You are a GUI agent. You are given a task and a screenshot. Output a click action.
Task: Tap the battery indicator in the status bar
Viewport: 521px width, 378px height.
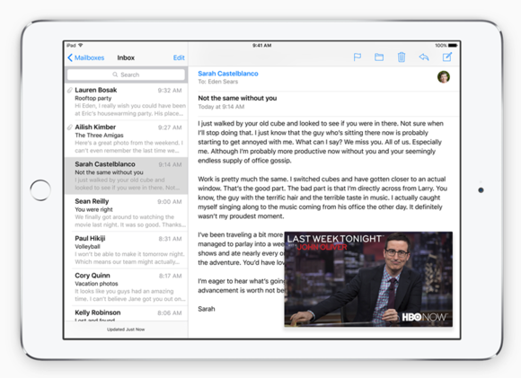click(x=453, y=45)
